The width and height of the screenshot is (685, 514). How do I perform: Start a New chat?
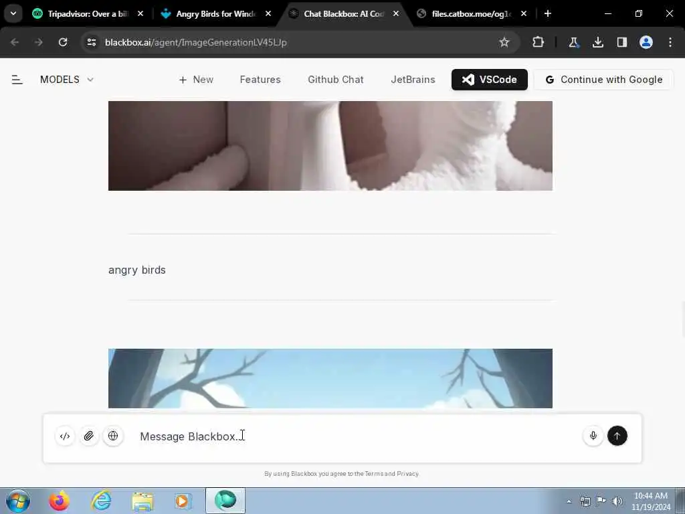(x=196, y=80)
